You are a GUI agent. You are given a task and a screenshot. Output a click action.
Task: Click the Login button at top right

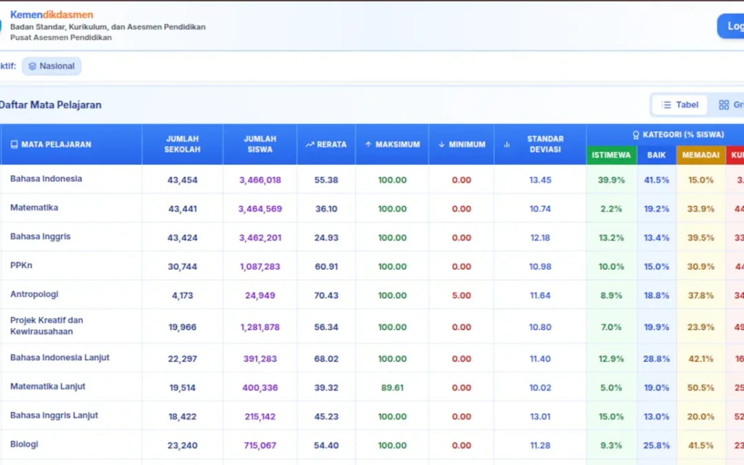(x=731, y=26)
